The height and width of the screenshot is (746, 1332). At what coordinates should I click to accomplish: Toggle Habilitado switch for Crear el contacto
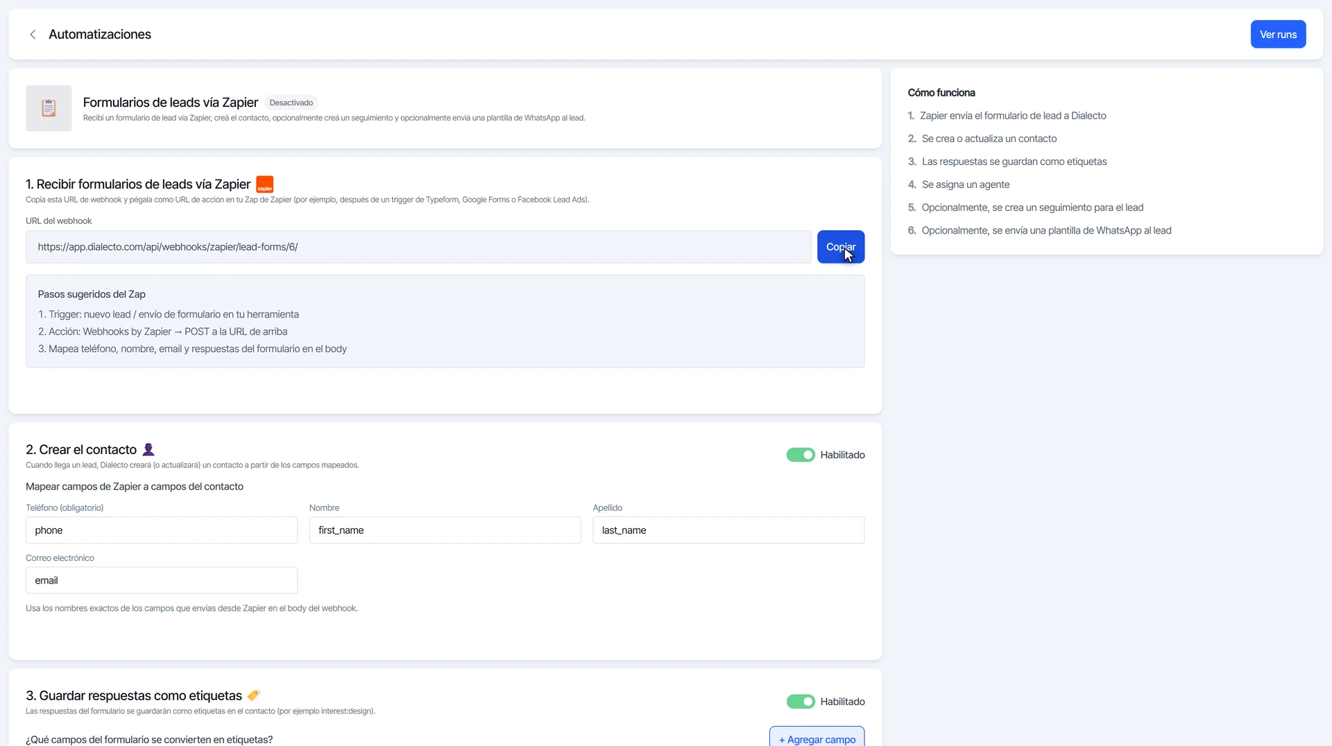coord(801,455)
